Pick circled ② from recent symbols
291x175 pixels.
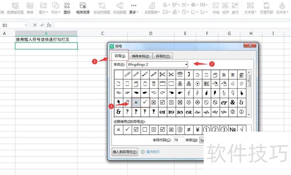(215, 129)
